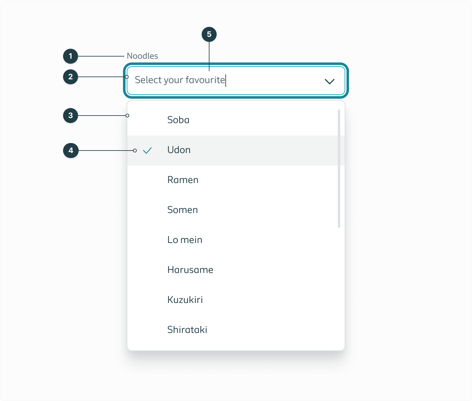The height and width of the screenshot is (401, 472).
Task: Click annotation marker 1 near Noodles label
Action: [71, 56]
